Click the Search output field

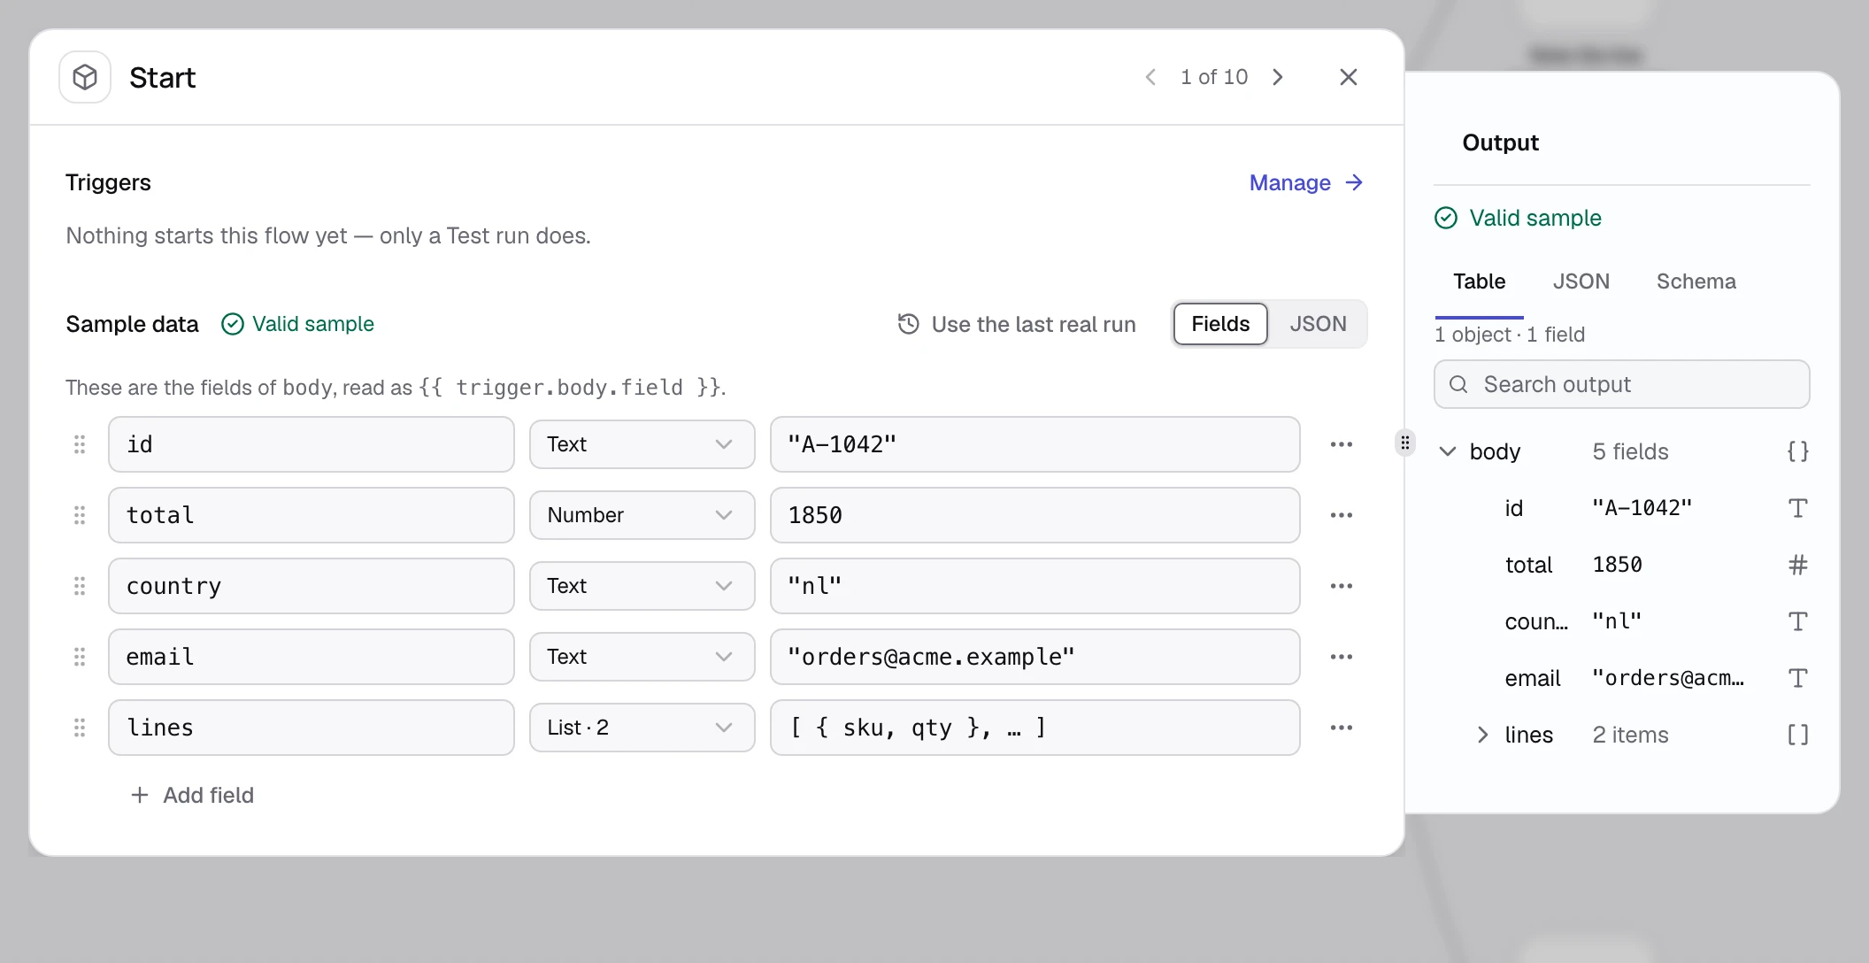click(x=1621, y=384)
